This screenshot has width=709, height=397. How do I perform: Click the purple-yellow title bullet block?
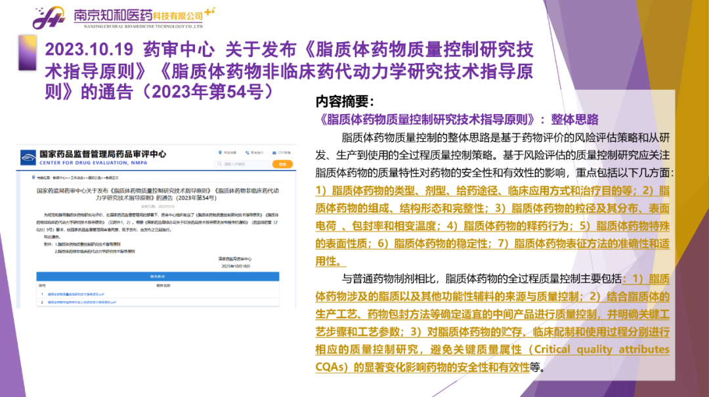point(28,53)
